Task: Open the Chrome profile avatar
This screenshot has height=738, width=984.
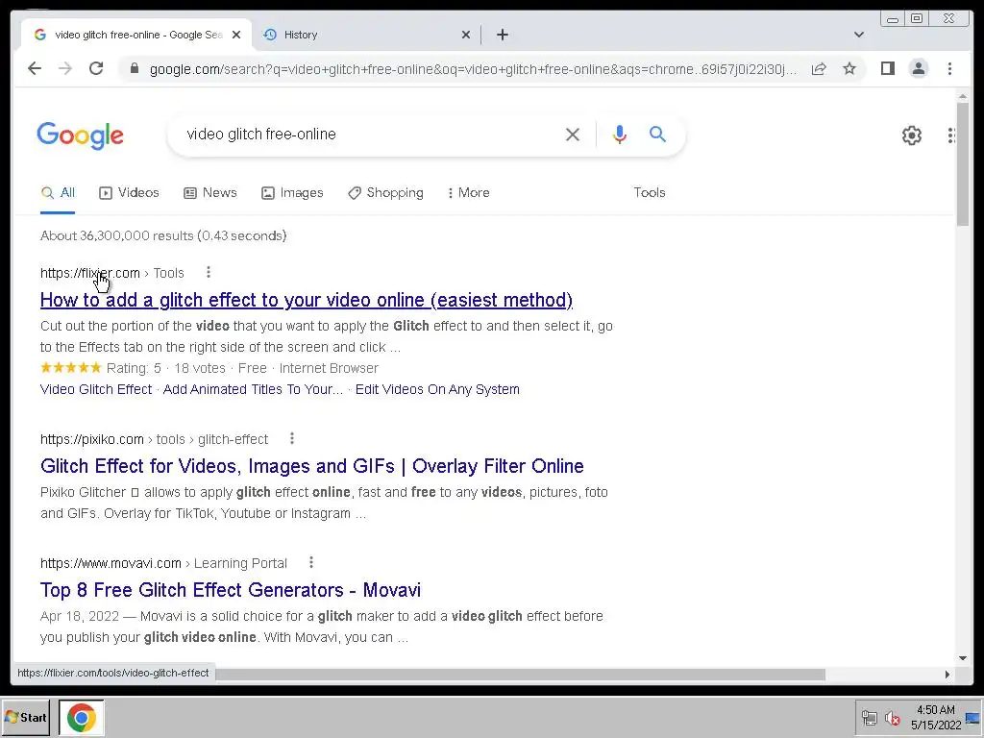Action: [x=918, y=68]
